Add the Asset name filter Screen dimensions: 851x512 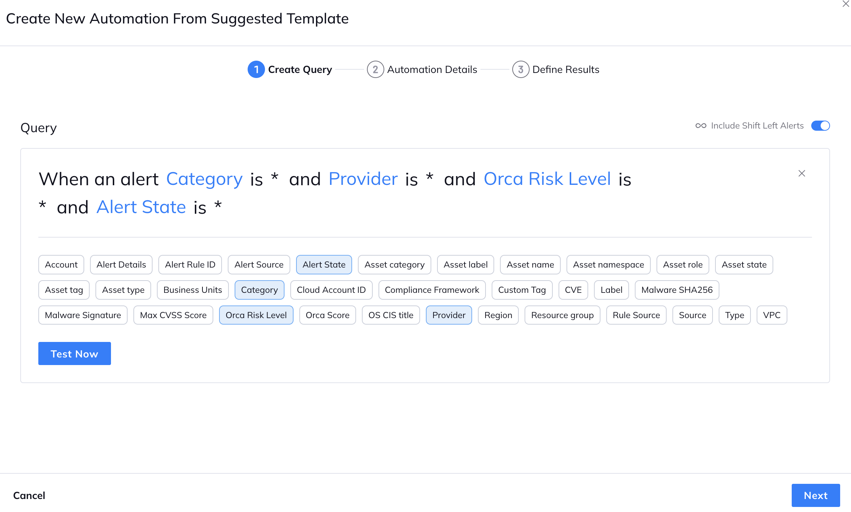[x=530, y=264]
